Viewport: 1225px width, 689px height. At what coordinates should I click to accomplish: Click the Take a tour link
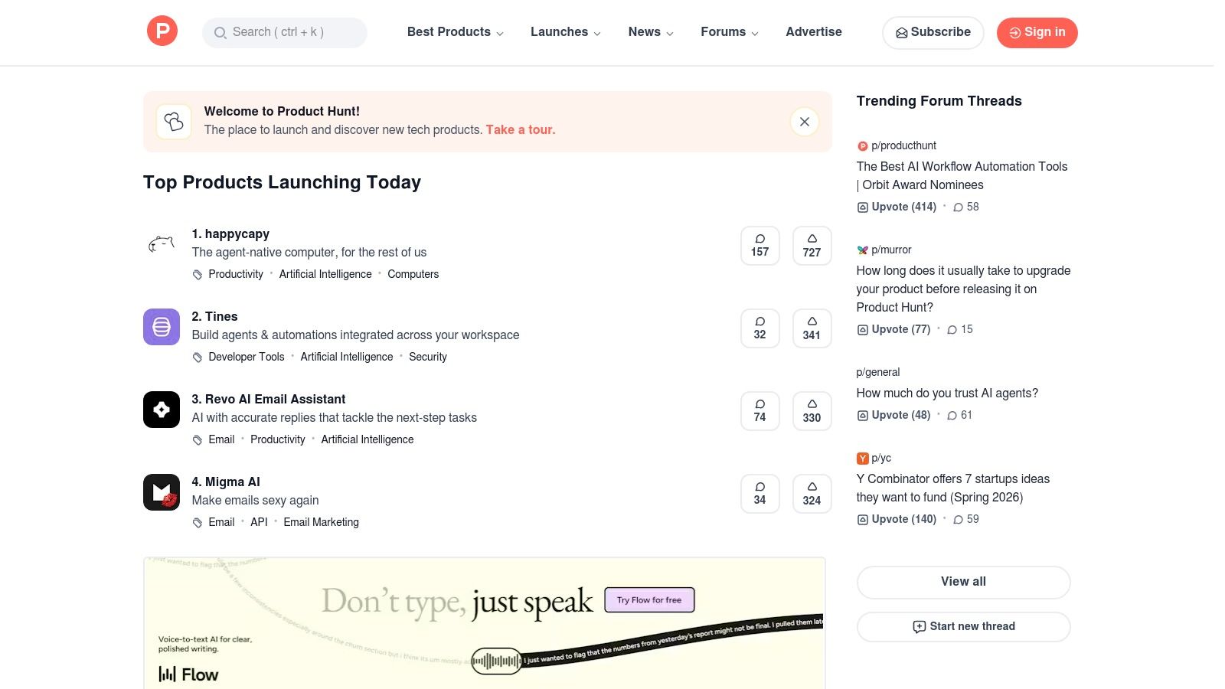pos(520,129)
